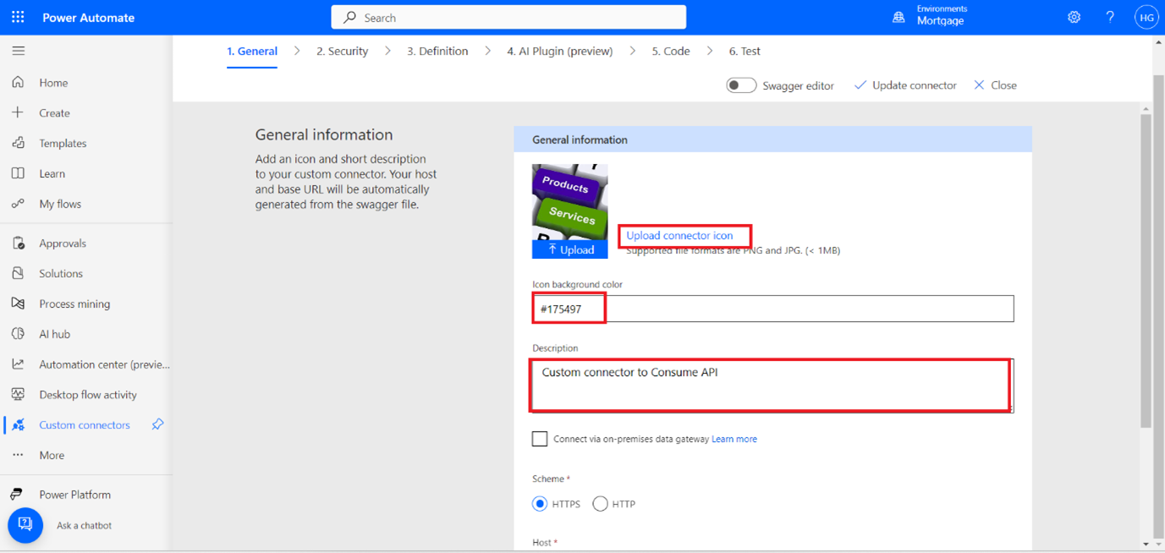Click the blue Upload icon button
Viewport: 1165px width, 553px height.
point(569,249)
